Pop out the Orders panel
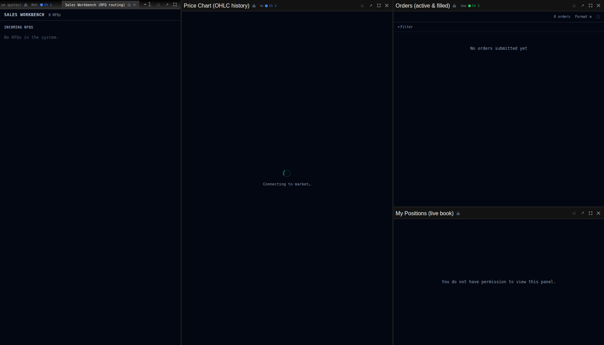This screenshot has width=604, height=345. (x=582, y=6)
